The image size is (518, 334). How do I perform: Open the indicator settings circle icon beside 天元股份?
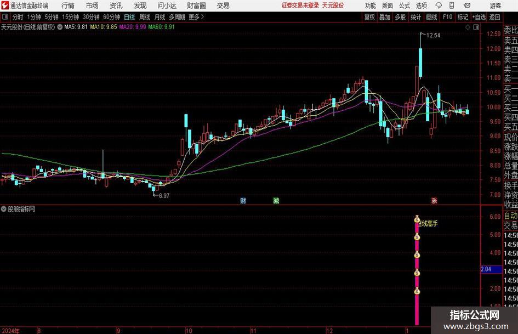(x=60, y=27)
